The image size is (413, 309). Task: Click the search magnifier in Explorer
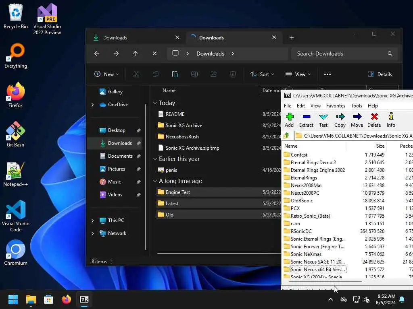(x=390, y=54)
